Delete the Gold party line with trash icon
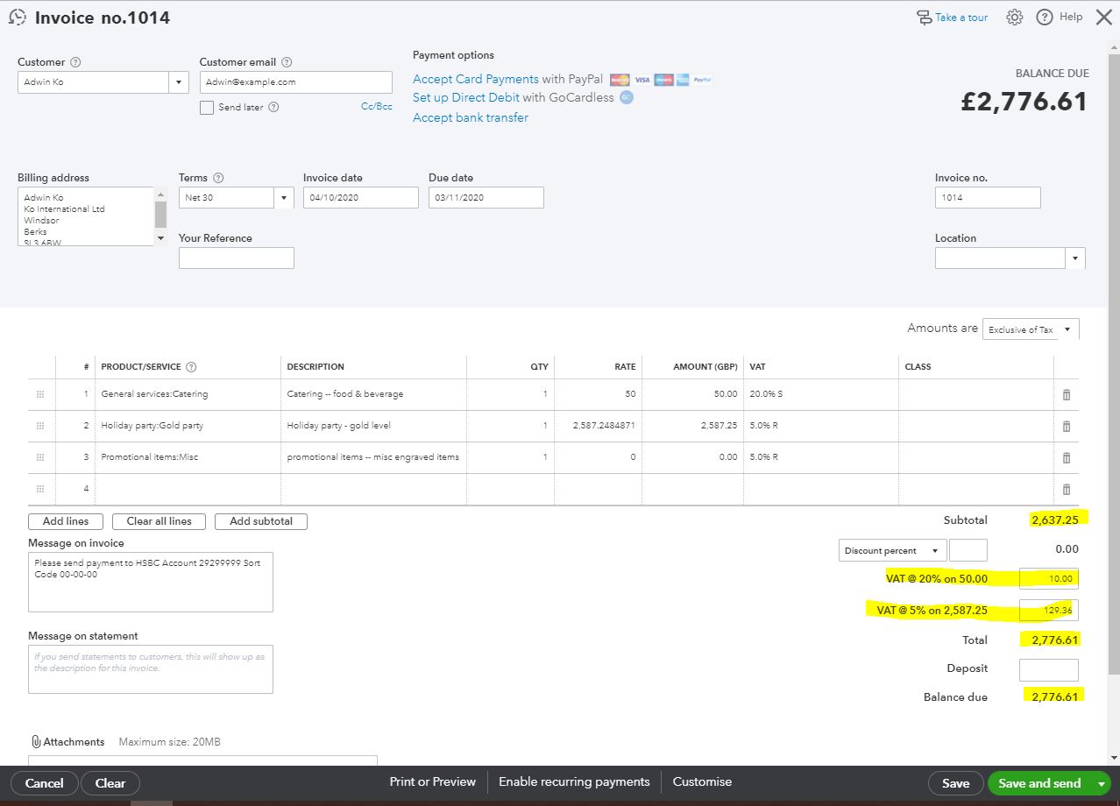The image size is (1120, 806). tap(1067, 427)
